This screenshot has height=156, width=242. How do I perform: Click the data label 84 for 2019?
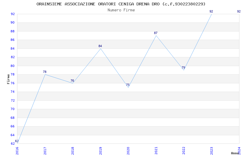pyautogui.click(x=100, y=46)
